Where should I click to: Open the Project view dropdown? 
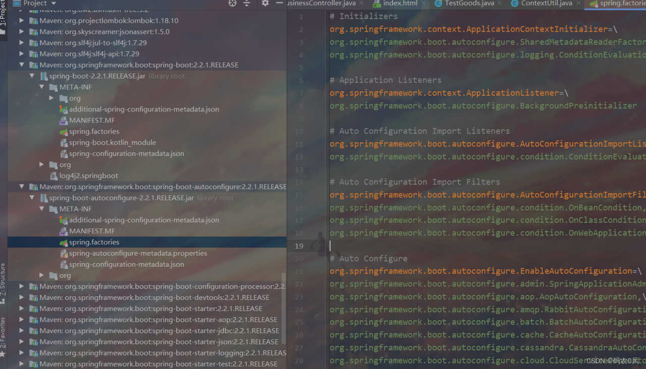[53, 3]
